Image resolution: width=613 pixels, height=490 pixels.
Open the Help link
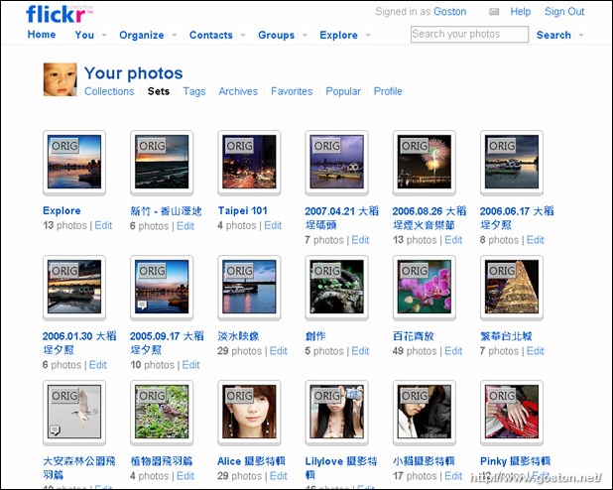tap(521, 12)
